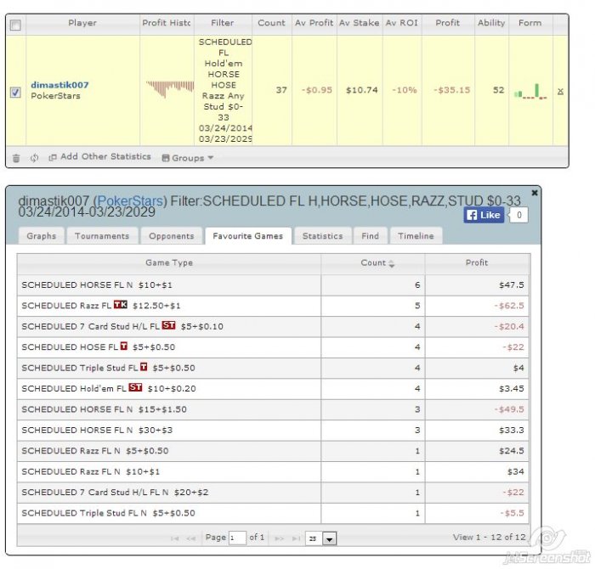Sort by Av ROI column header
This screenshot has width=595, height=569.
402,23
